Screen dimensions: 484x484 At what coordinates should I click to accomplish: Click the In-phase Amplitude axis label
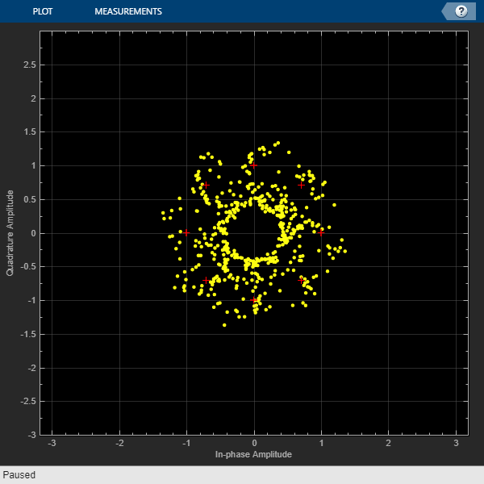point(253,455)
